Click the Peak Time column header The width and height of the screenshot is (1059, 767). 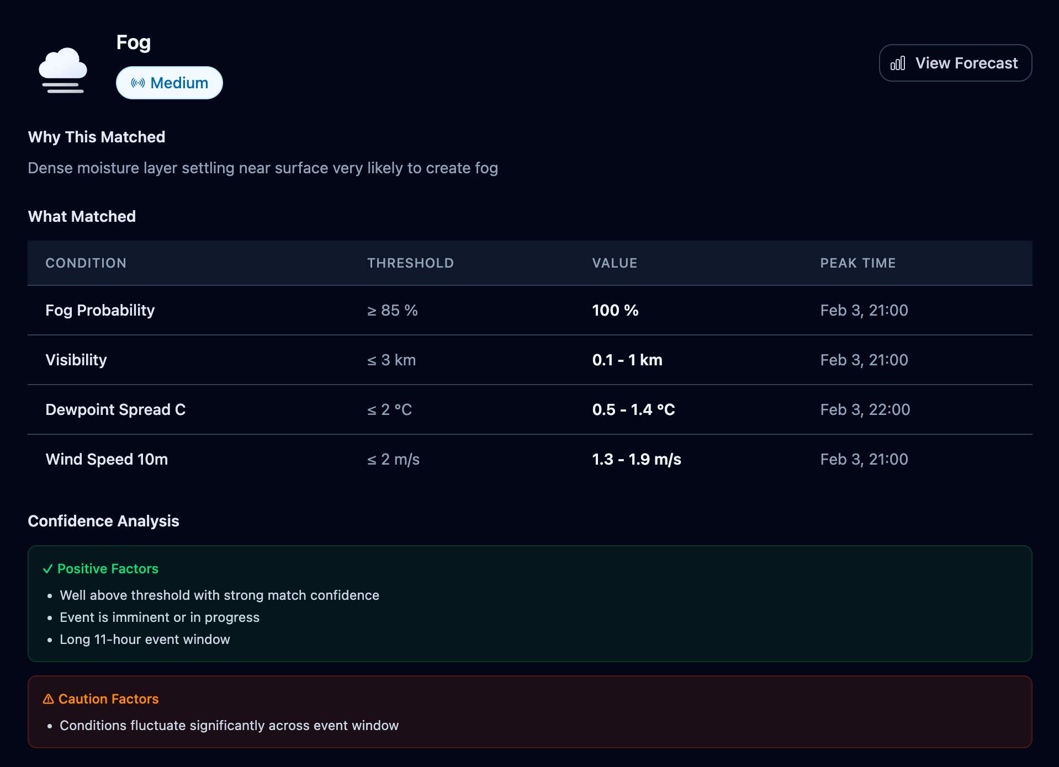pos(857,263)
